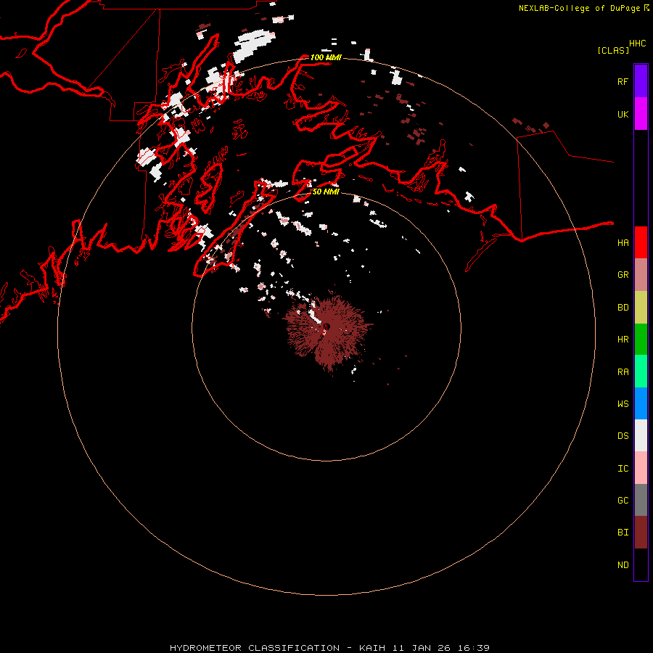Click the '50 NMI' range ring label
This screenshot has height=653, width=653.
point(326,192)
